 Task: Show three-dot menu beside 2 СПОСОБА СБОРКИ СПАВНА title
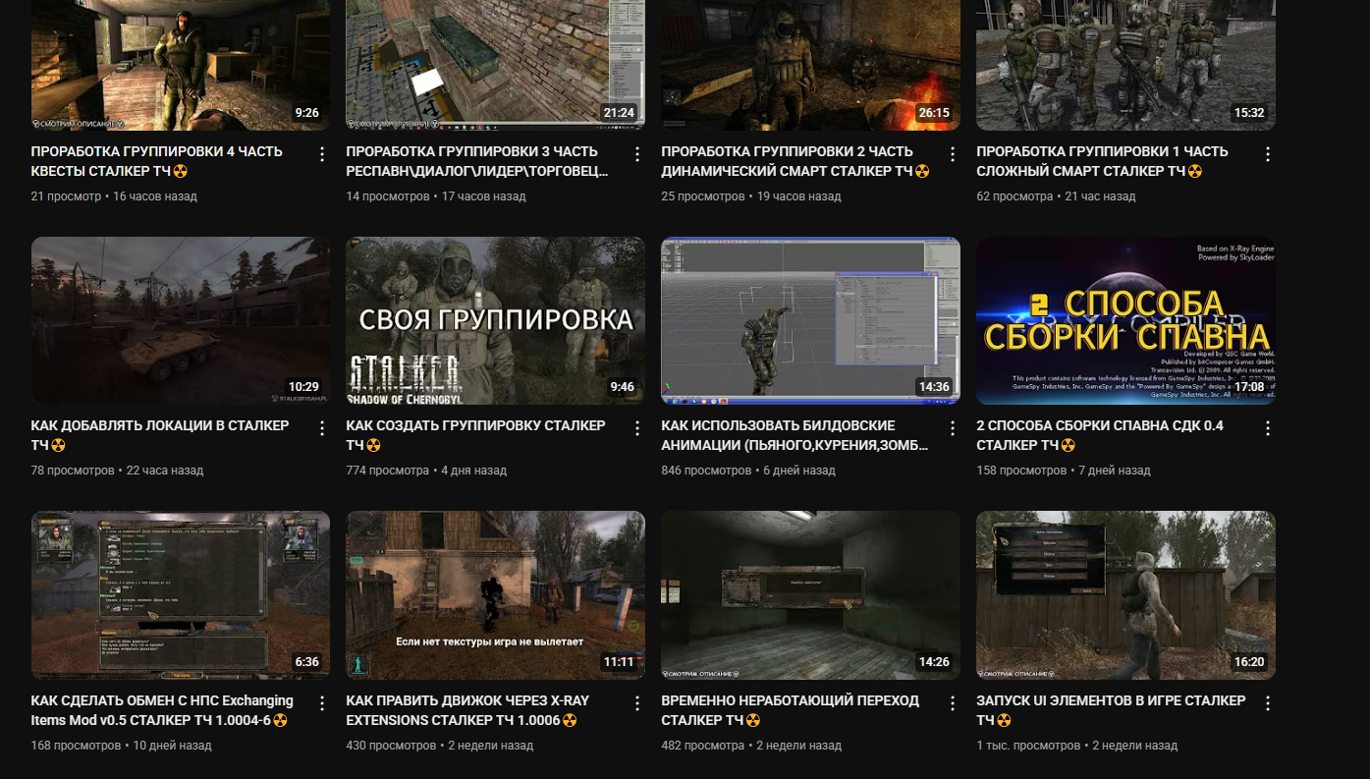[x=1267, y=428]
